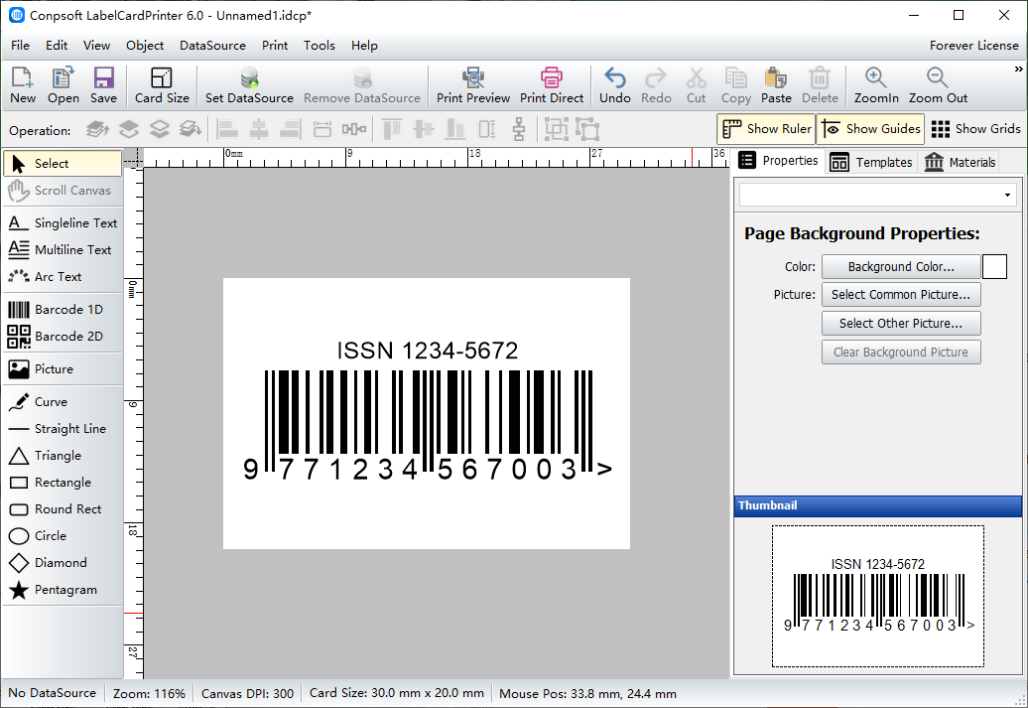Screen dimensions: 1028x708
Task: Click Zoom: 116% in status bar
Action: (x=149, y=693)
